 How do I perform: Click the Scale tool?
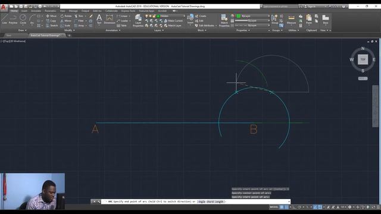(x=65, y=26)
